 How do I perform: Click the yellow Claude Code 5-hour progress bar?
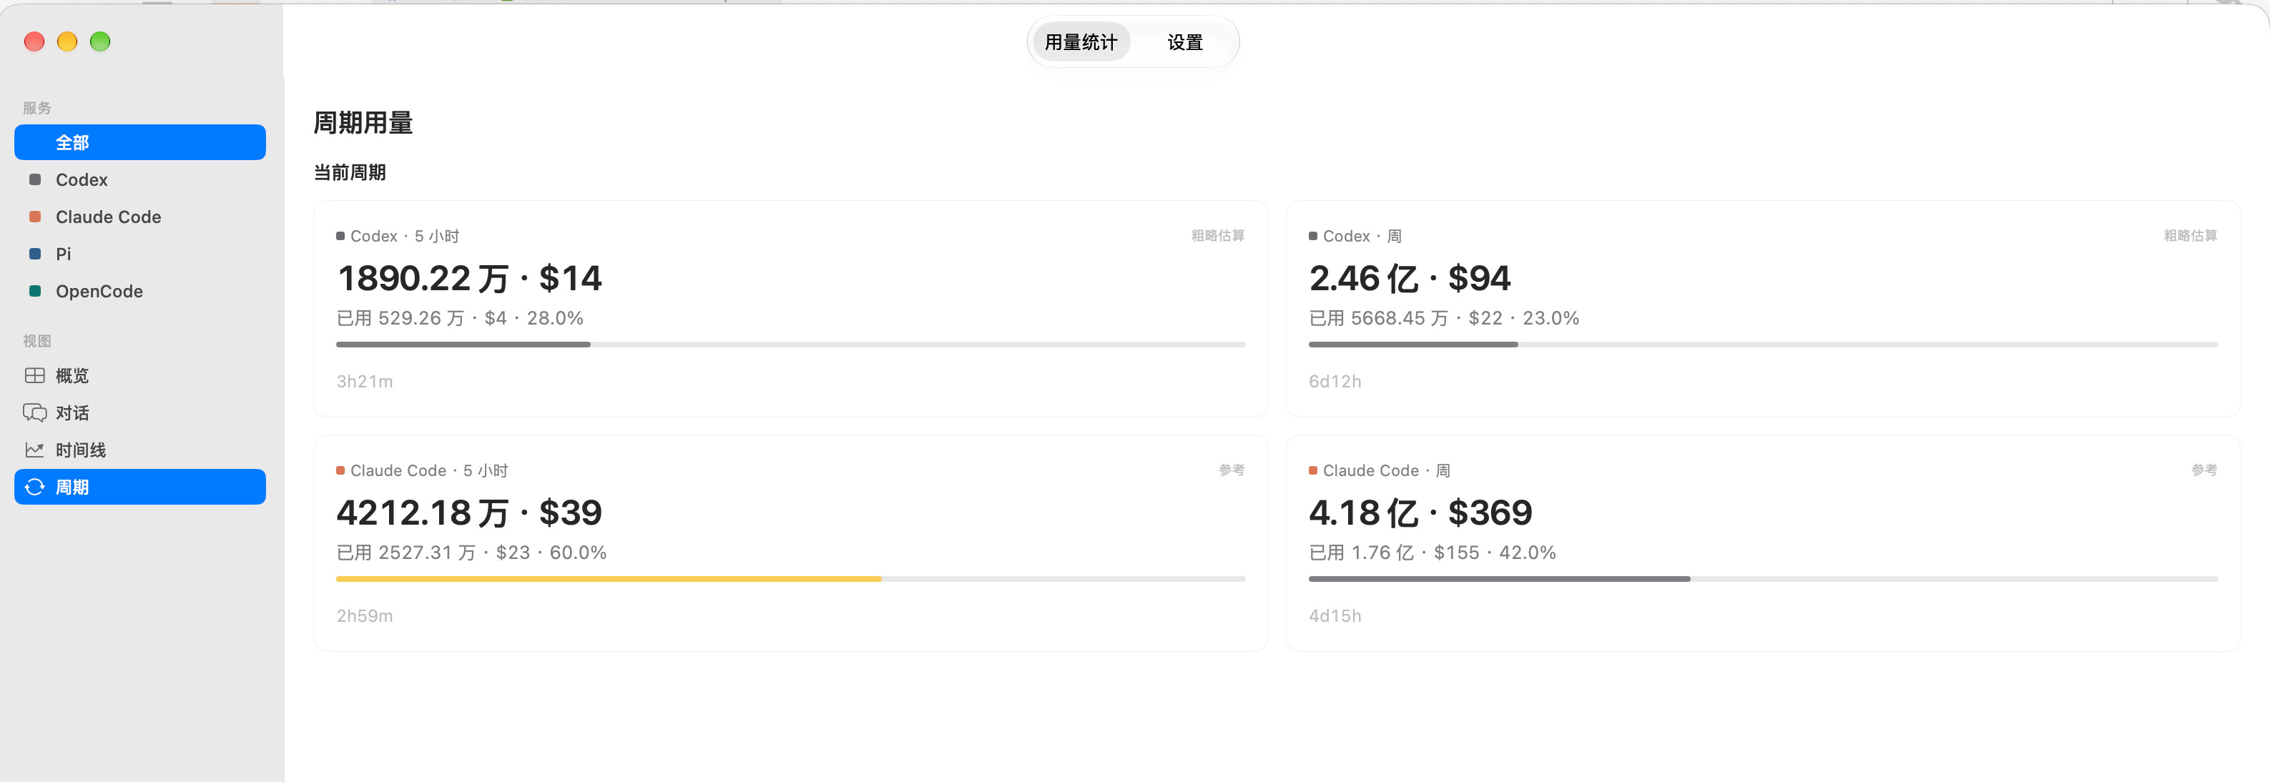pos(608,578)
